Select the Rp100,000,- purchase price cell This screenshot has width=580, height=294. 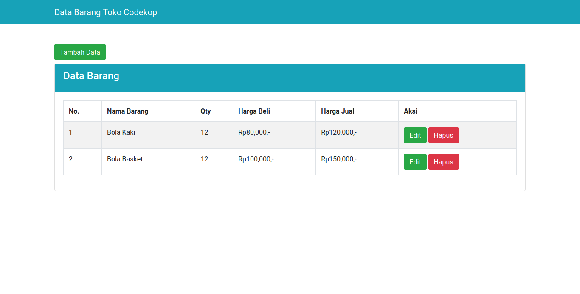pyautogui.click(x=256, y=159)
